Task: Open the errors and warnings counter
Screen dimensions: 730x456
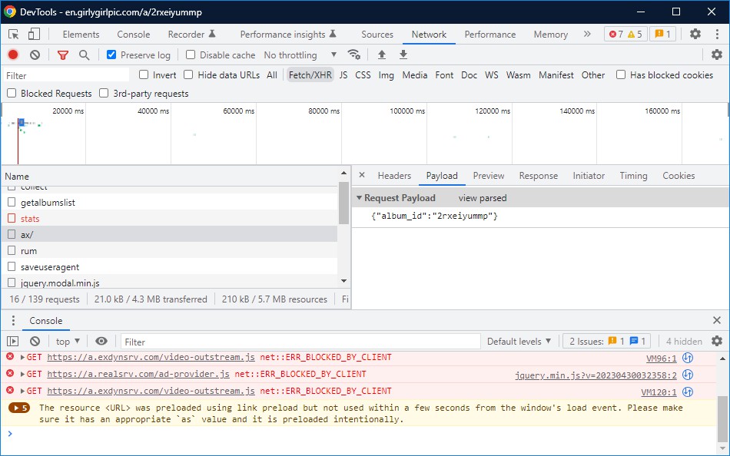Action: [x=625, y=34]
